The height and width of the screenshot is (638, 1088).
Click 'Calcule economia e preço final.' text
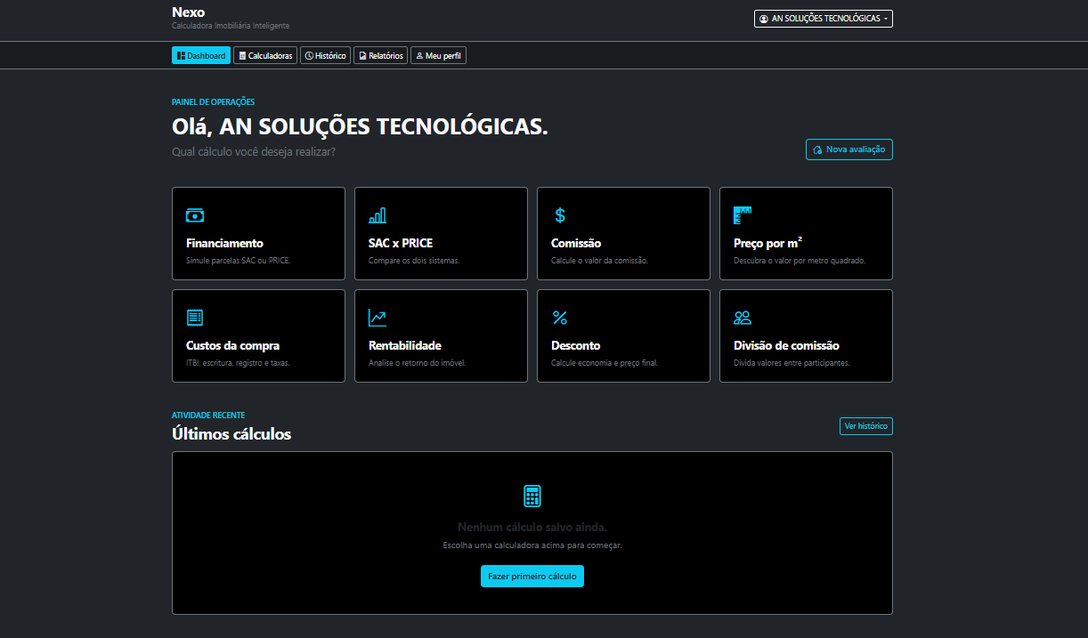605,363
